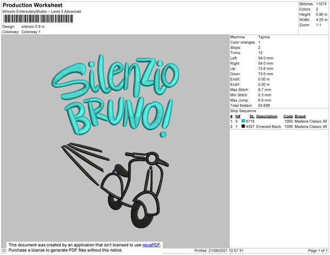
Task: Select 'Madeira Classic 40' in the 4357 row
Action: (311, 126)
